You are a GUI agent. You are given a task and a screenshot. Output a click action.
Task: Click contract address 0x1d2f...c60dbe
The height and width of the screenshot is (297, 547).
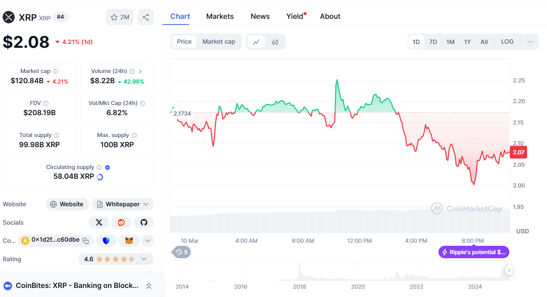(x=55, y=240)
